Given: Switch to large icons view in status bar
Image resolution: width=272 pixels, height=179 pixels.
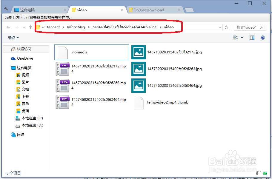Looking at the screenshot, I should click(x=265, y=173).
